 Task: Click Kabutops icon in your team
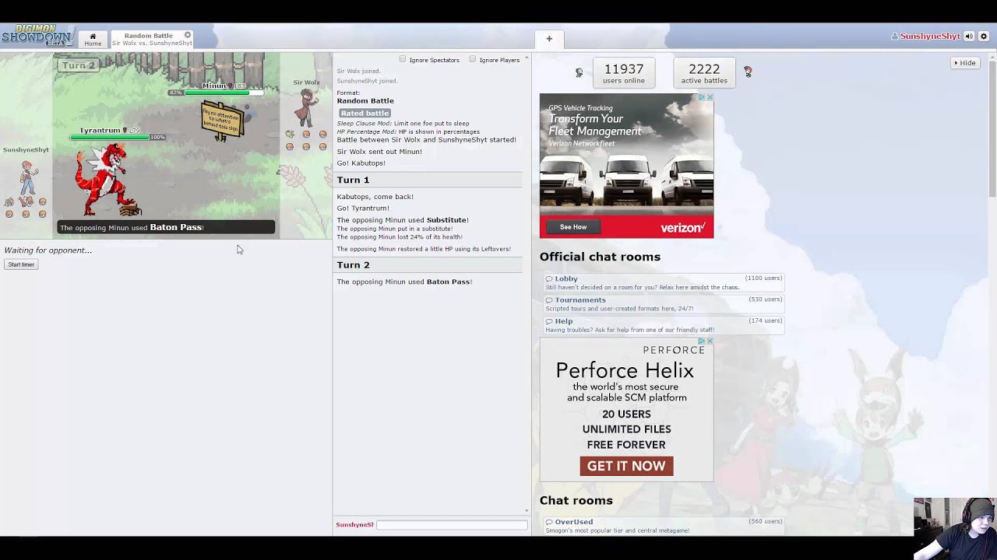point(9,202)
